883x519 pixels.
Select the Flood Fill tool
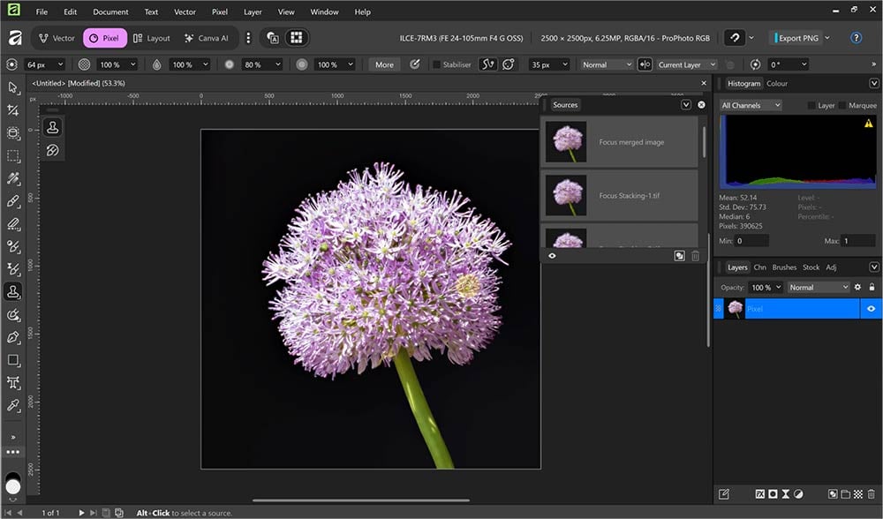[x=12, y=245]
